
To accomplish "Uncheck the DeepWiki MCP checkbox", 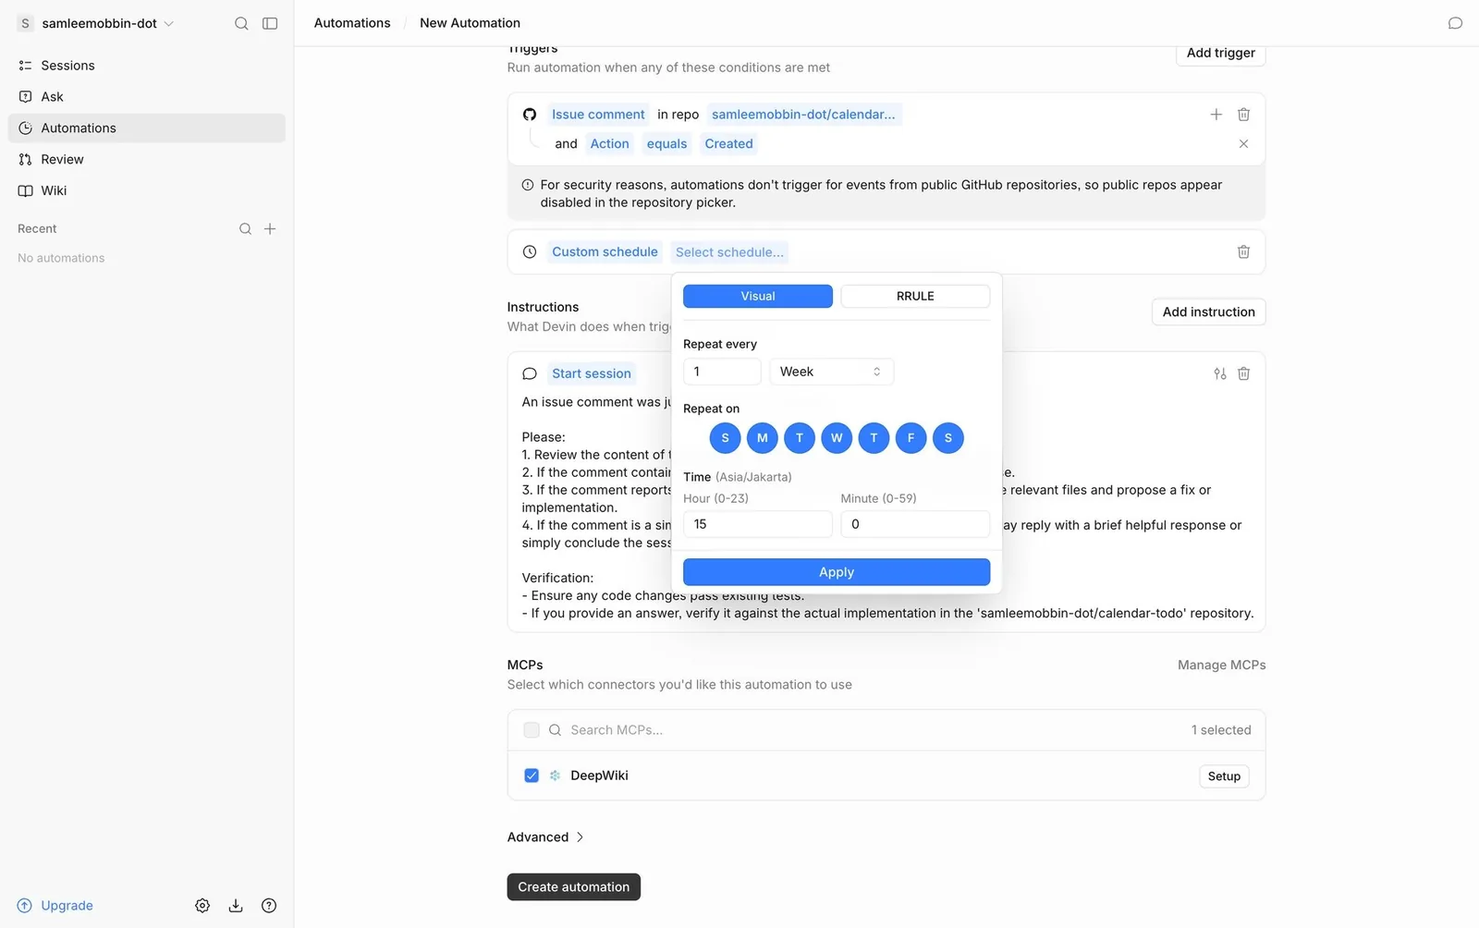I will coord(532,775).
